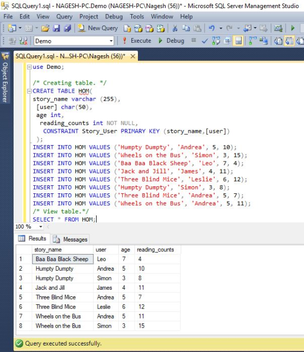Click the Navigate Backward icon

click(x=248, y=28)
